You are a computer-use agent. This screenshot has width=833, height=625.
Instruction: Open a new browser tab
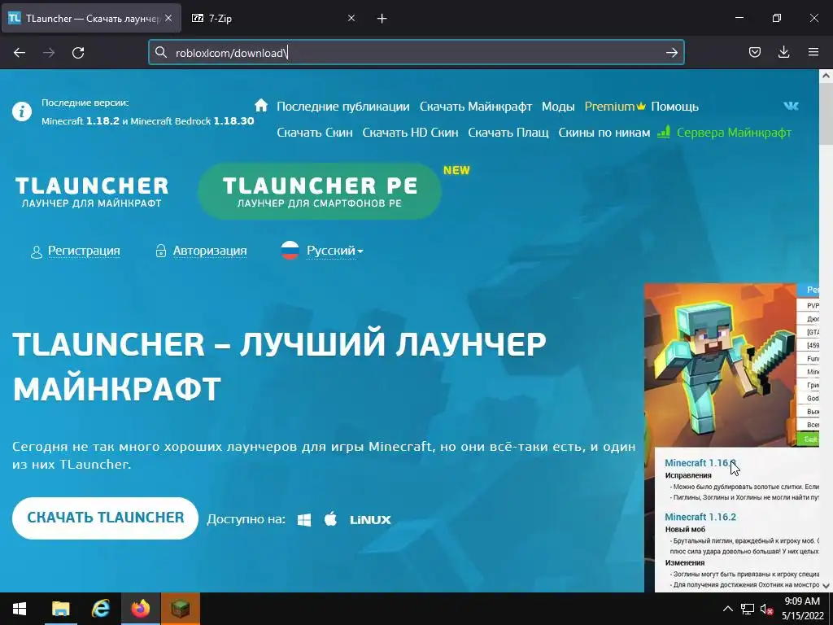pos(382,19)
